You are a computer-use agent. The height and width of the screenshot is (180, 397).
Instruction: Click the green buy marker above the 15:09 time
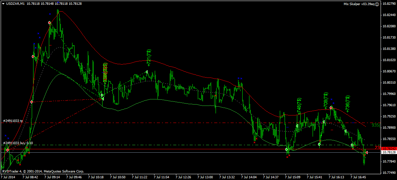tap(286, 149)
